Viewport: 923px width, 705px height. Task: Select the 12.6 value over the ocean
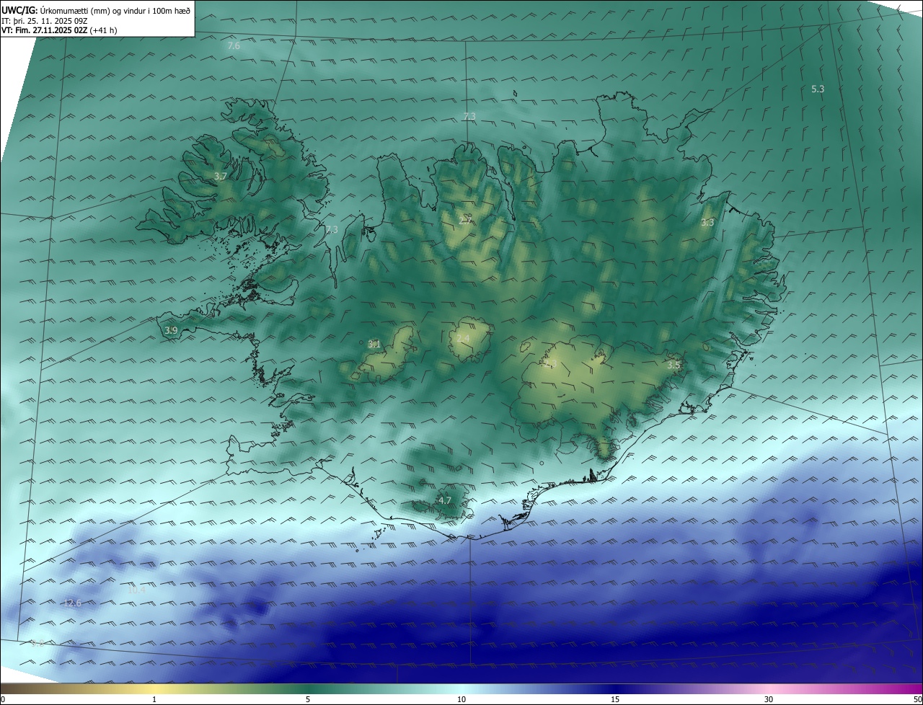point(73,603)
